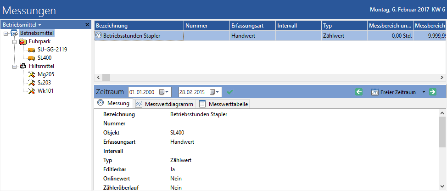This screenshot has height=191, width=447.
Task: Open the Betriebsmittel panel header dropdown
Action: point(39,25)
